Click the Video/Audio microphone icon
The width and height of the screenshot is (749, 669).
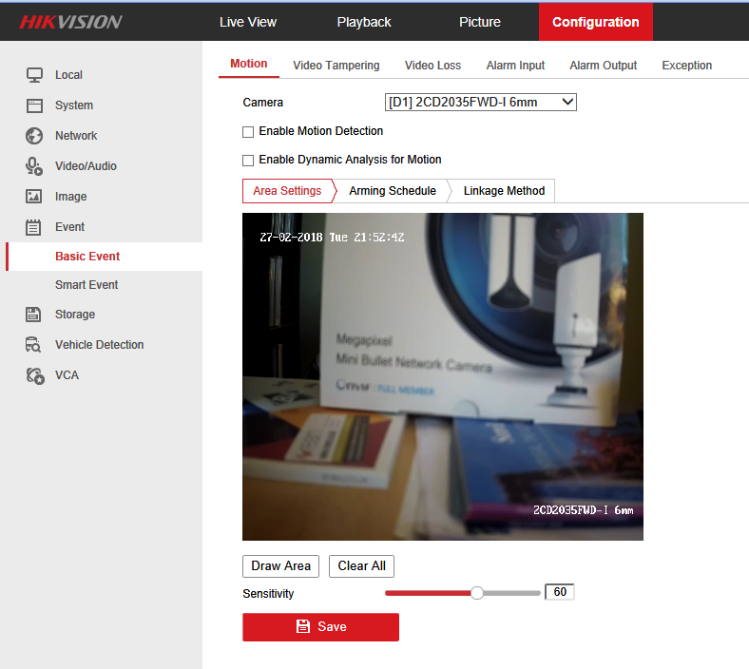pyautogui.click(x=34, y=166)
